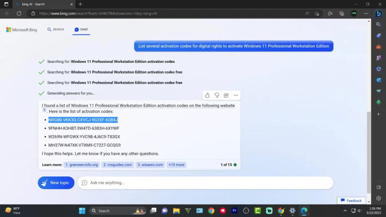Open the browser profile avatar

coord(354,14)
